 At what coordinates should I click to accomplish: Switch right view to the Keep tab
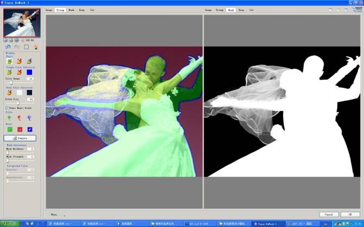[240, 10]
